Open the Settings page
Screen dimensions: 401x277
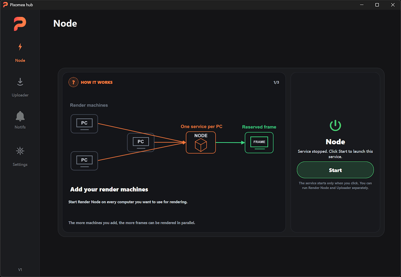coord(20,156)
